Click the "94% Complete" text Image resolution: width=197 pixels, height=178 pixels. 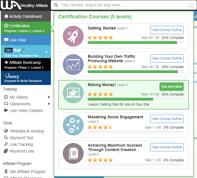[173, 67]
